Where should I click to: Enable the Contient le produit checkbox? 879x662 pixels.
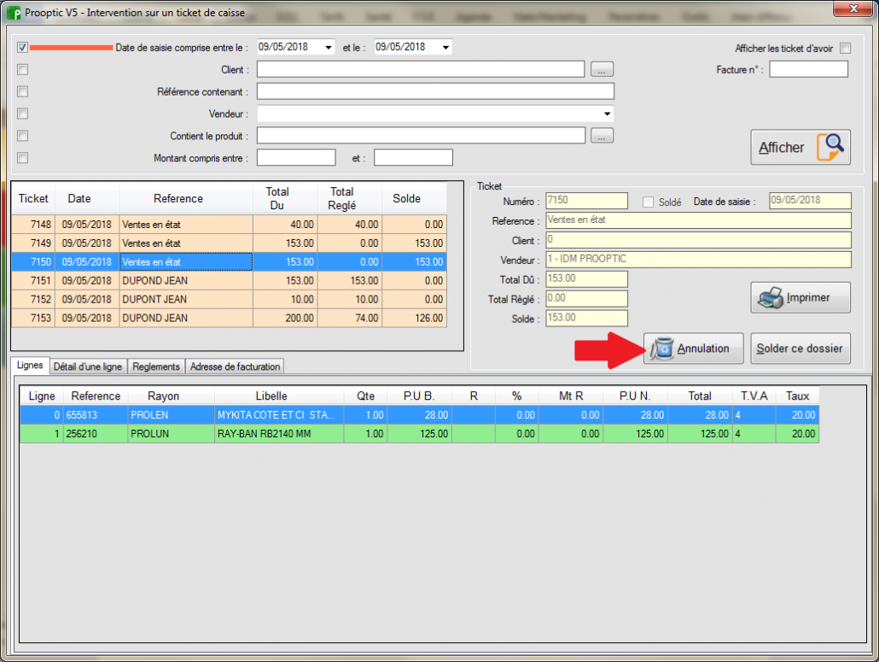[x=22, y=136]
